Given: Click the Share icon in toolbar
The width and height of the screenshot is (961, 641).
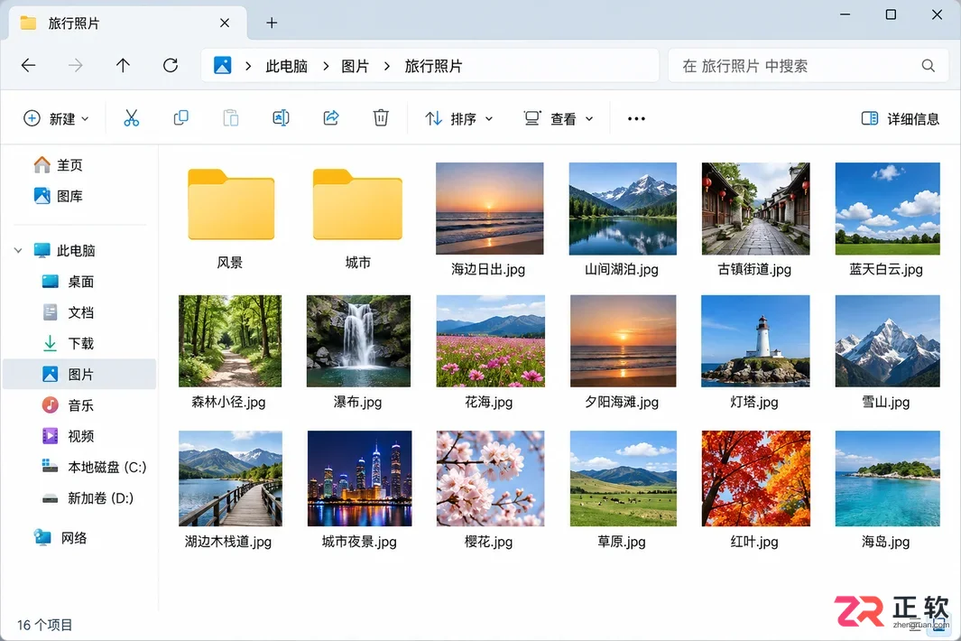Looking at the screenshot, I should pos(331,117).
